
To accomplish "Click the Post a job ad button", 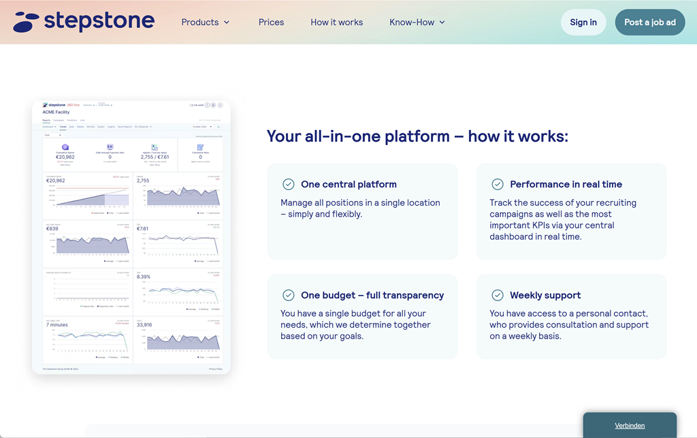I will 649,22.
